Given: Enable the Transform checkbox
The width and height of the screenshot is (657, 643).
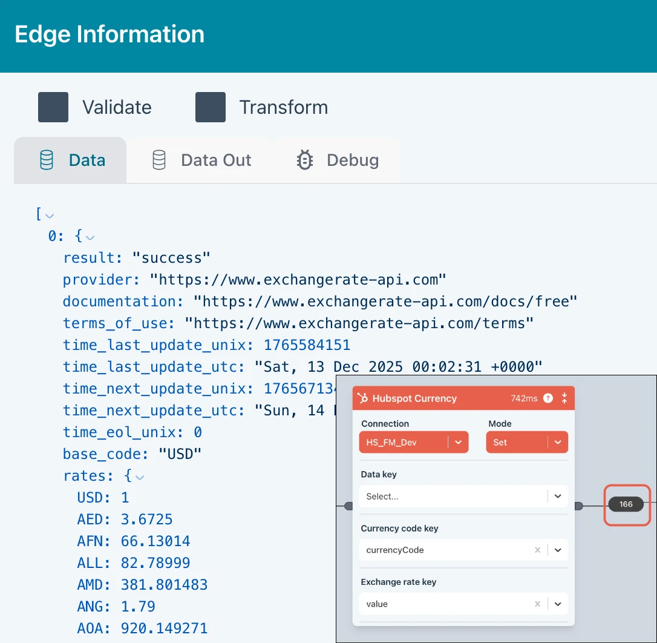Looking at the screenshot, I should (211, 108).
